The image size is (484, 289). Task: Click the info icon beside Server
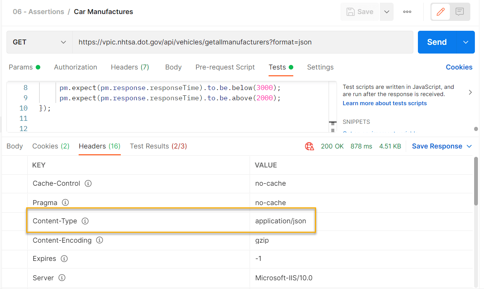[x=62, y=278]
